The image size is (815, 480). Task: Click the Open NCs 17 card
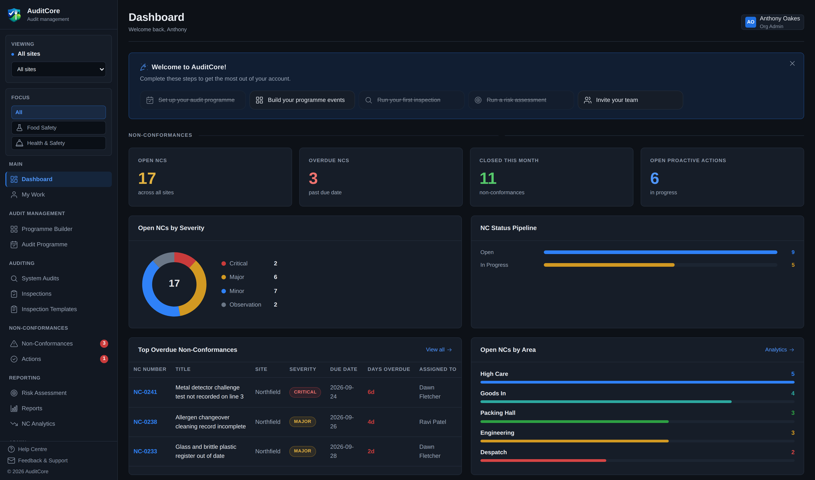pyautogui.click(x=210, y=177)
